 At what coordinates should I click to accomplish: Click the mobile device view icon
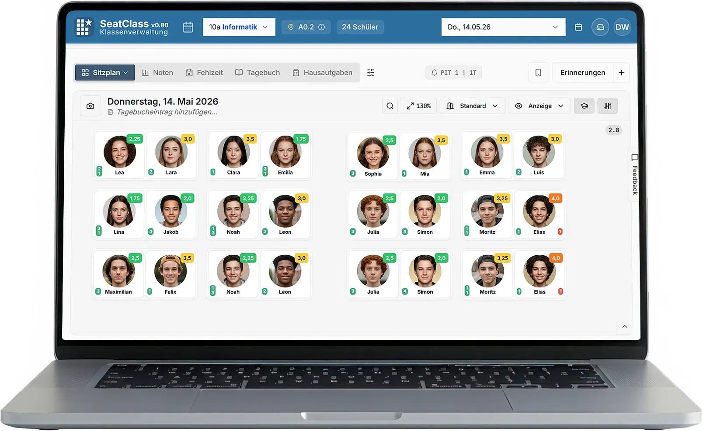538,73
